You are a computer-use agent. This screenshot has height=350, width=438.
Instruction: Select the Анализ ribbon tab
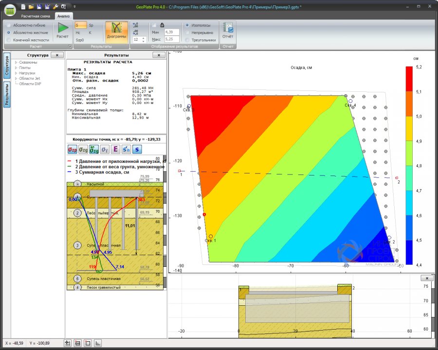pos(63,16)
